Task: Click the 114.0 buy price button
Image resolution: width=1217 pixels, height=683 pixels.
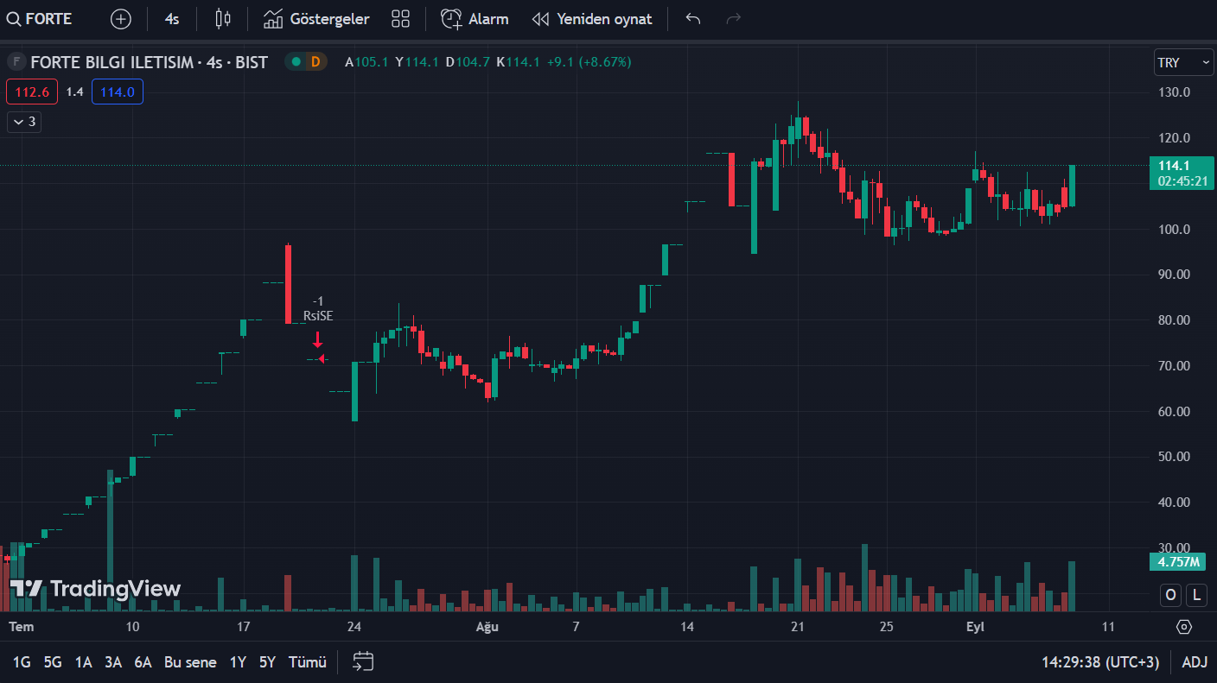Action: (118, 92)
